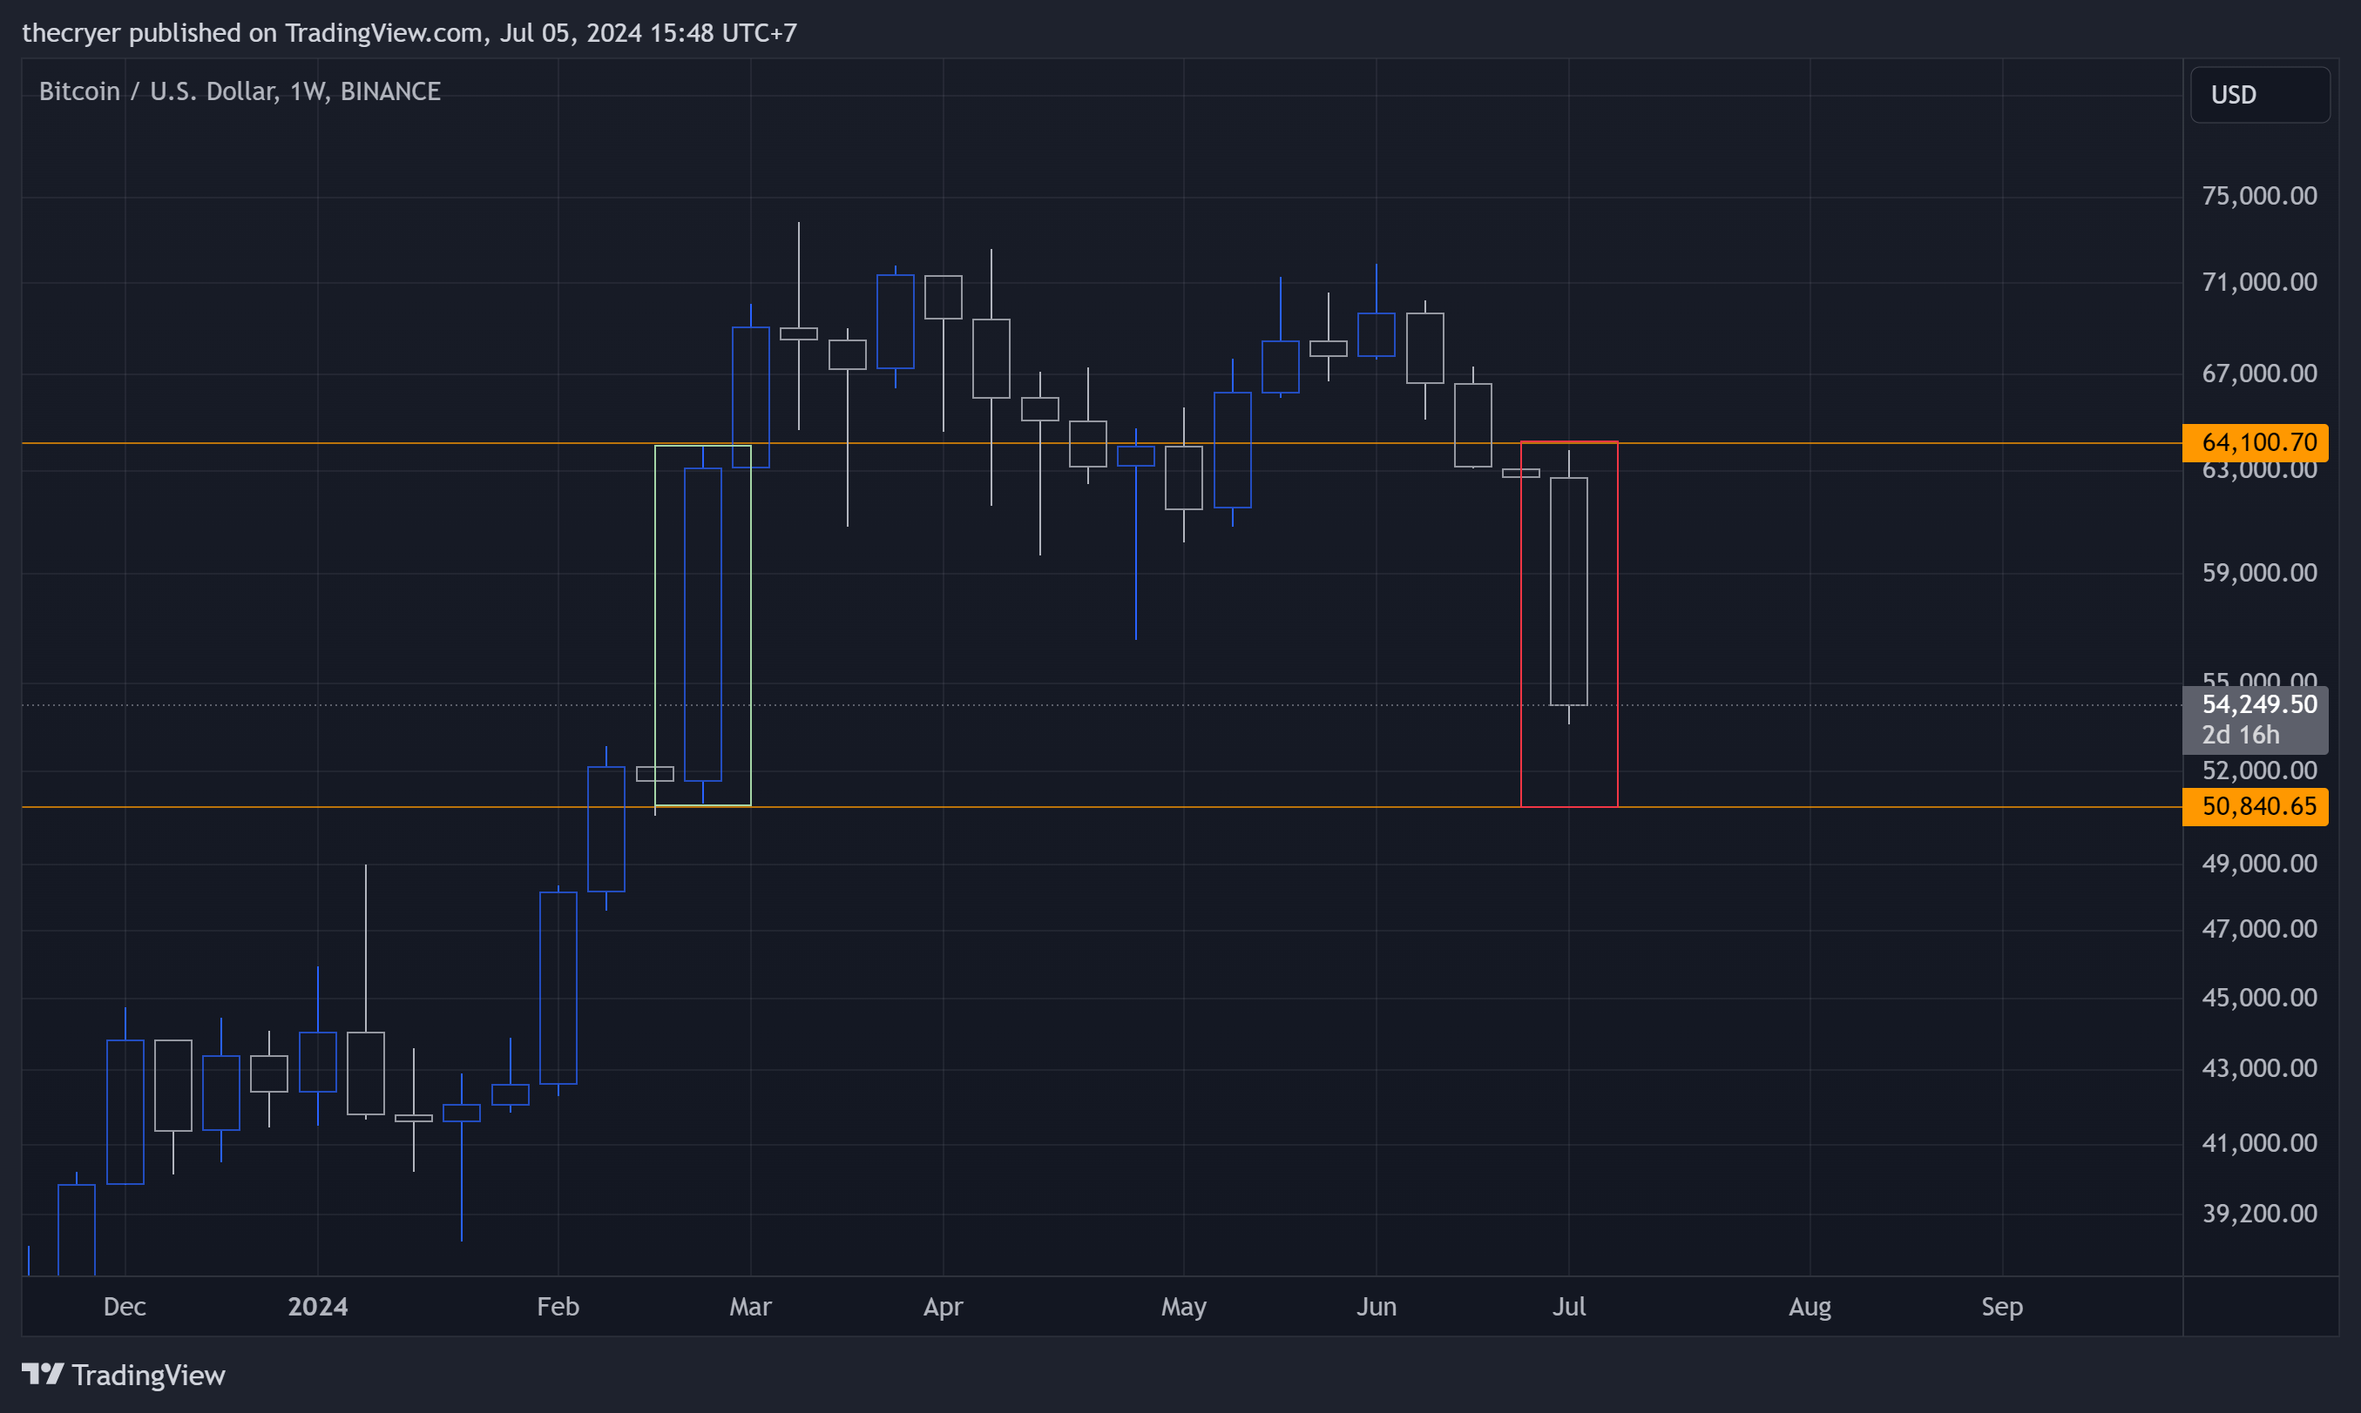Click the 50,840.65 orange price label
The height and width of the screenshot is (1413, 2361).
pos(2255,806)
